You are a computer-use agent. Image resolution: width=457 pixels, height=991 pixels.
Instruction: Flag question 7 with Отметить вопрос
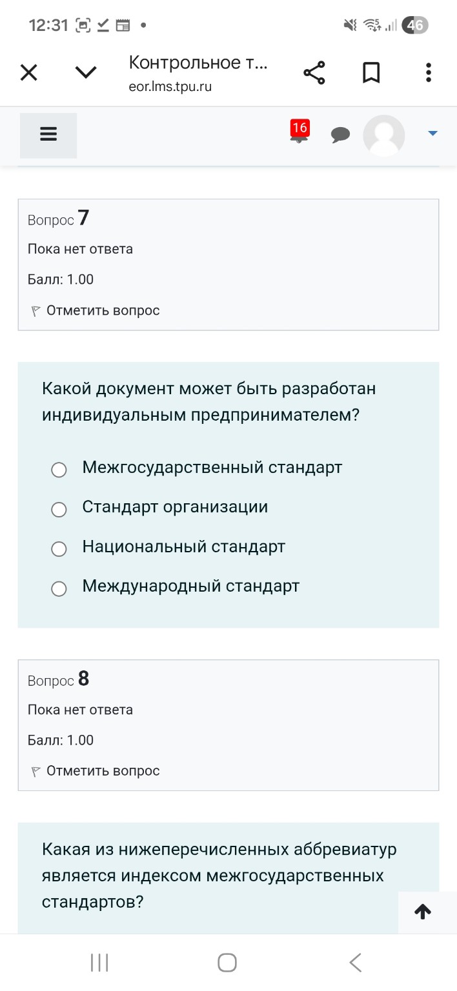pyautogui.click(x=103, y=310)
